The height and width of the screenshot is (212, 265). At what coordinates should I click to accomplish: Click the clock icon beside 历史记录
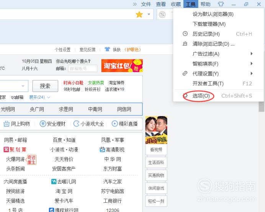[x=185, y=34]
